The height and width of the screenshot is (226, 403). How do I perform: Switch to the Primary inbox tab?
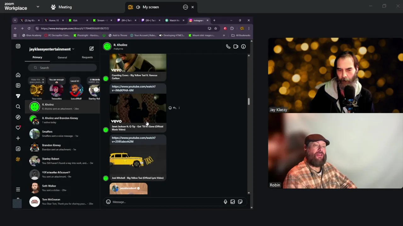37,57
